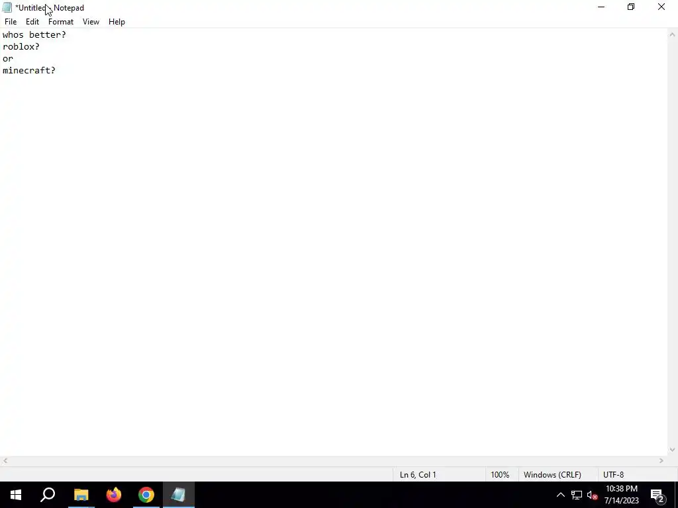Click the muted volume tray icon
The image size is (678, 508).
(x=592, y=495)
